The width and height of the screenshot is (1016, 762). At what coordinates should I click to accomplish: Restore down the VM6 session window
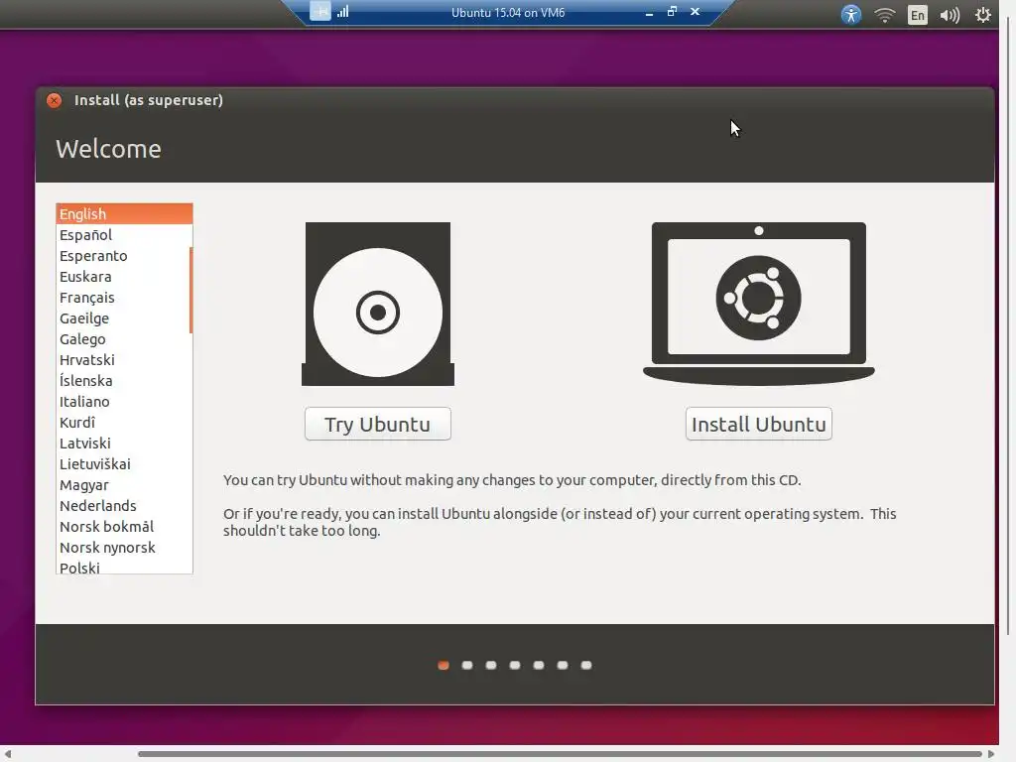pyautogui.click(x=672, y=11)
